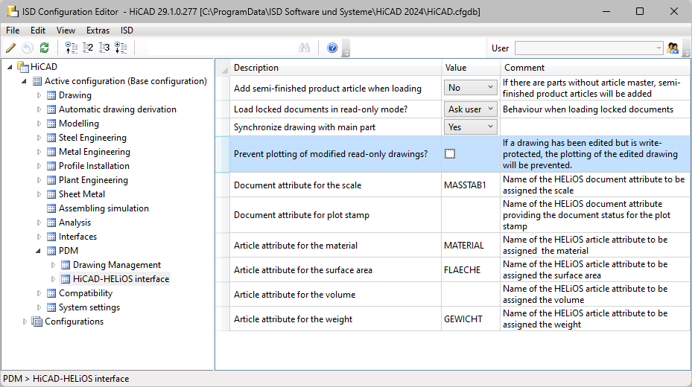
Task: Click the MASSTAB1 scale attribute value field
Action: pos(470,185)
